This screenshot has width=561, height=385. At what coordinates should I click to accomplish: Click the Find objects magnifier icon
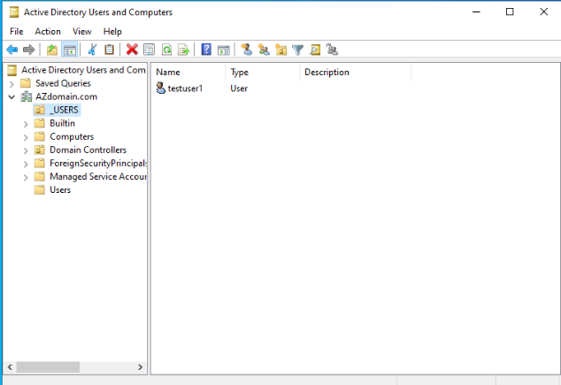315,50
